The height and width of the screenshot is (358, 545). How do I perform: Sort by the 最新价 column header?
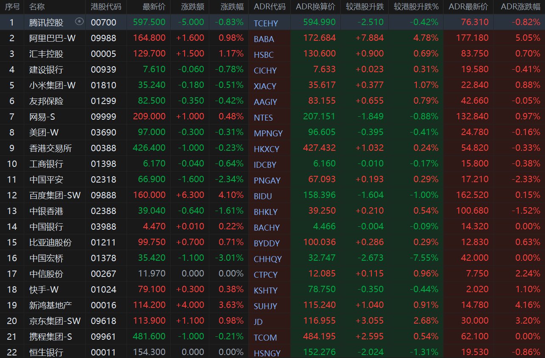(x=154, y=7)
